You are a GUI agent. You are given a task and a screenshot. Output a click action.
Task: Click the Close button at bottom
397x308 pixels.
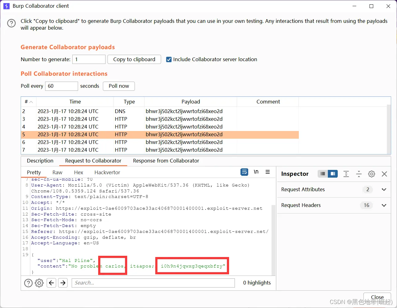tap(377, 297)
